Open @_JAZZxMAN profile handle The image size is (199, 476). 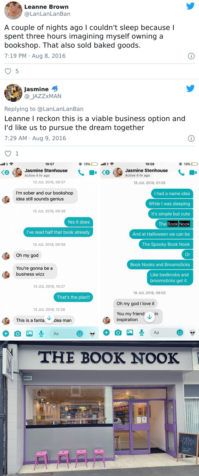coord(43,96)
